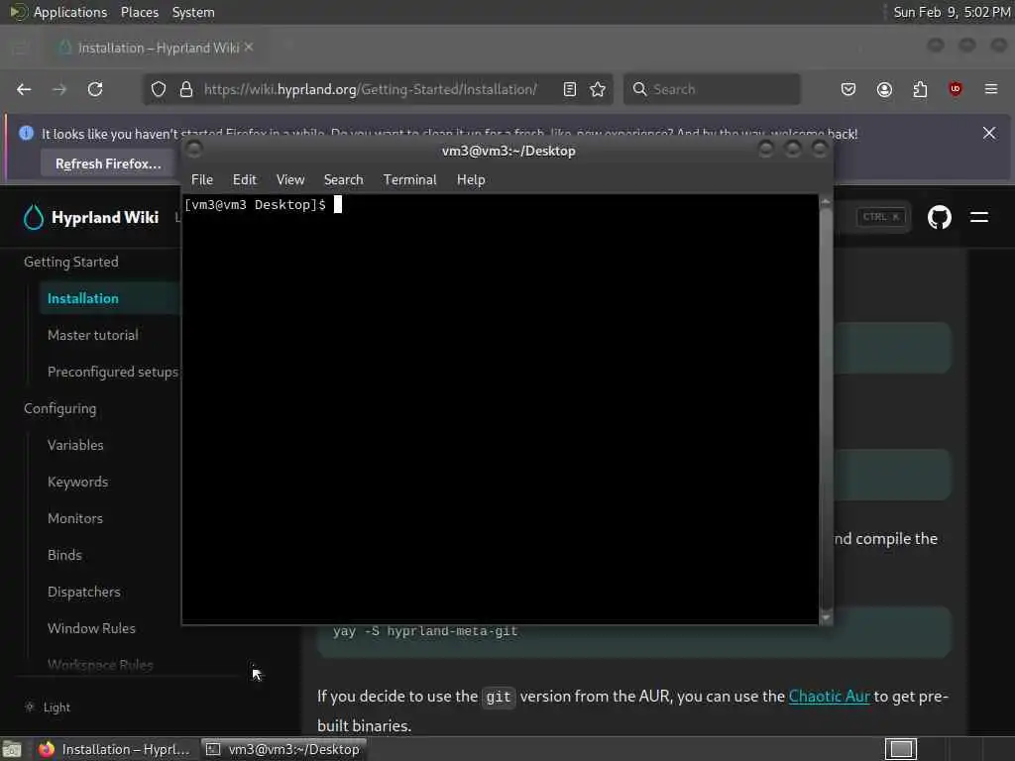Click the info icon in notification bar
The width and height of the screenshot is (1015, 761).
[x=27, y=133]
